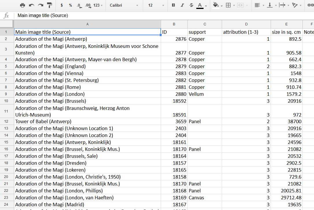
Task: Toggle strikethrough formatting
Action: 191,5
